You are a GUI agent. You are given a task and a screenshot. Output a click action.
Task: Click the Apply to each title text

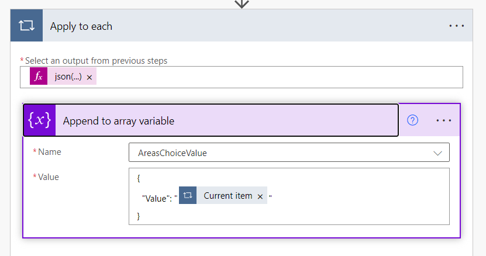pos(81,26)
